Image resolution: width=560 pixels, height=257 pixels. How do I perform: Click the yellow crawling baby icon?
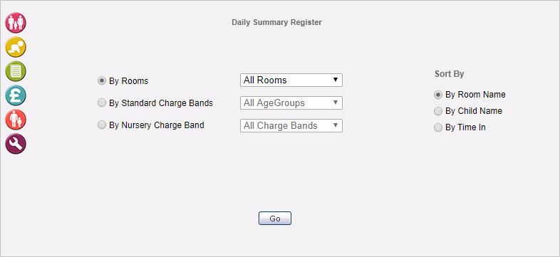click(x=16, y=47)
